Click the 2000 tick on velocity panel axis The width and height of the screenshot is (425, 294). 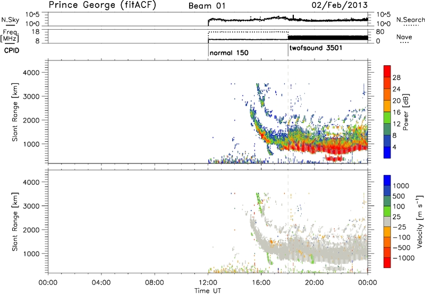click(31, 230)
